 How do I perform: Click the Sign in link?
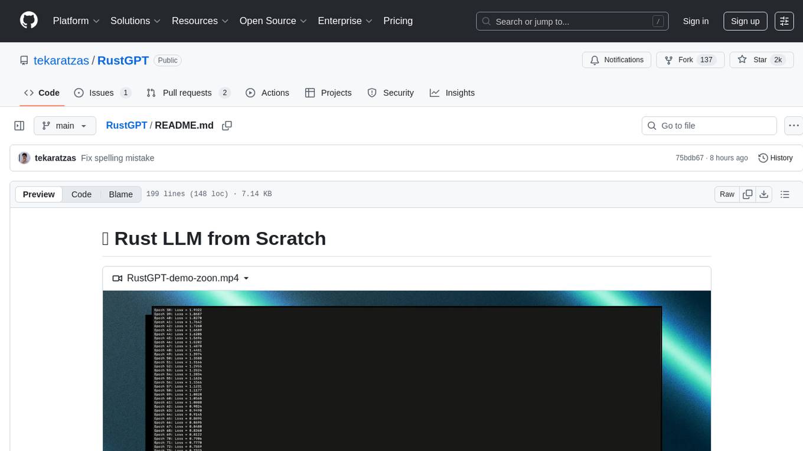(x=696, y=21)
